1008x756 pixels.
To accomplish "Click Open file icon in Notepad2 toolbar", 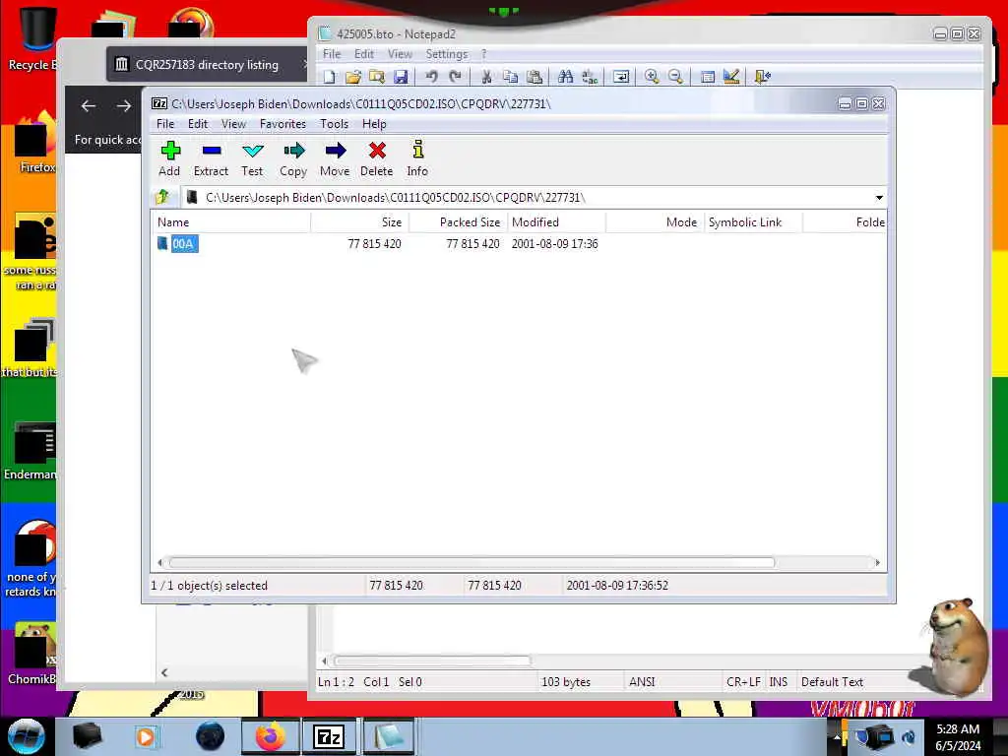I will 352,77.
